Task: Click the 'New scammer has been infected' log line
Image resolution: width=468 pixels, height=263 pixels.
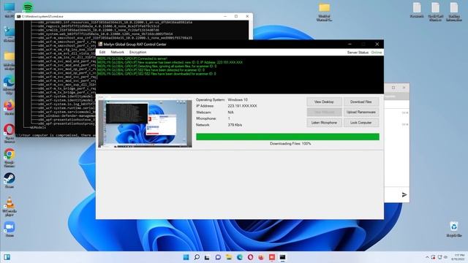Action: [170, 62]
